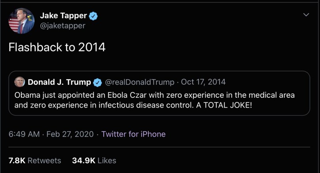Open the Twitter for iPhone link
This screenshot has height=173, width=320.
tap(133, 134)
